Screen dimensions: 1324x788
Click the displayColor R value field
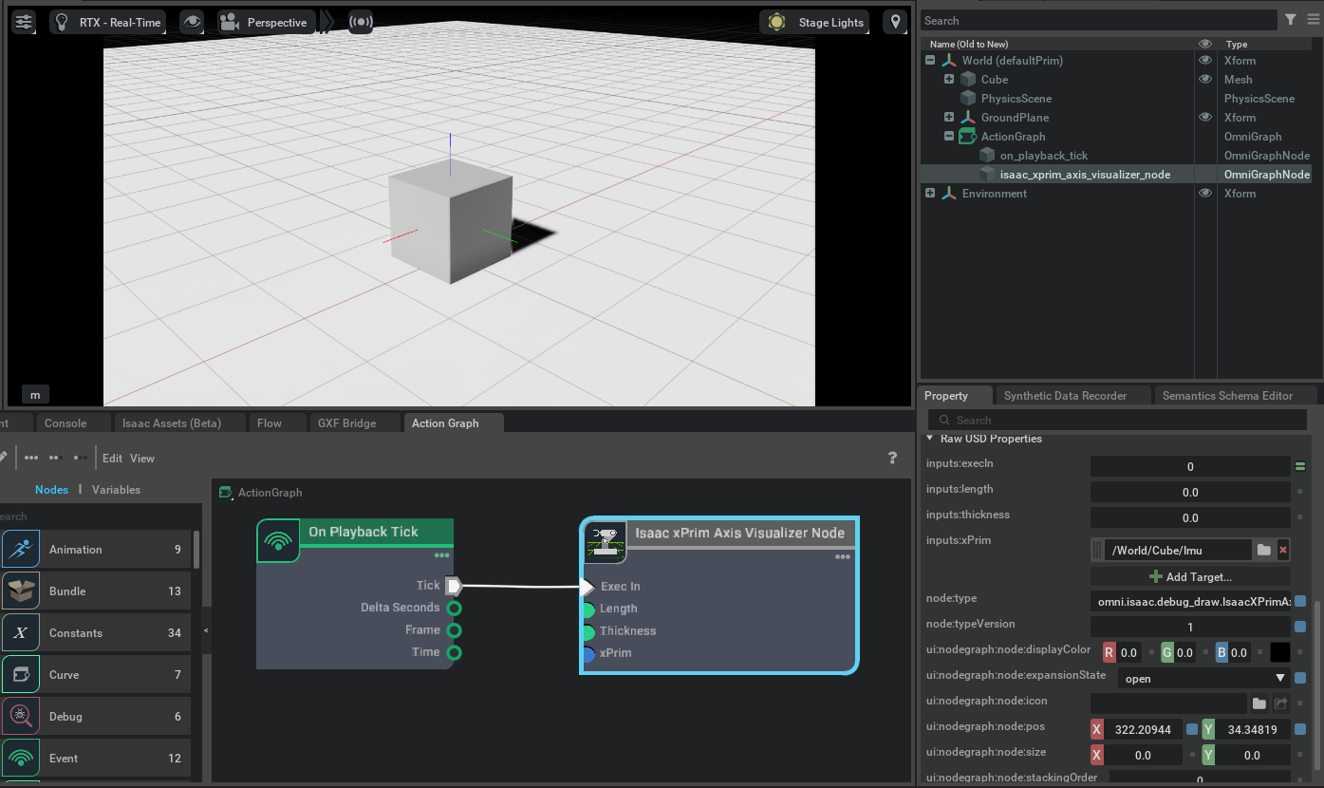pyautogui.click(x=1128, y=653)
